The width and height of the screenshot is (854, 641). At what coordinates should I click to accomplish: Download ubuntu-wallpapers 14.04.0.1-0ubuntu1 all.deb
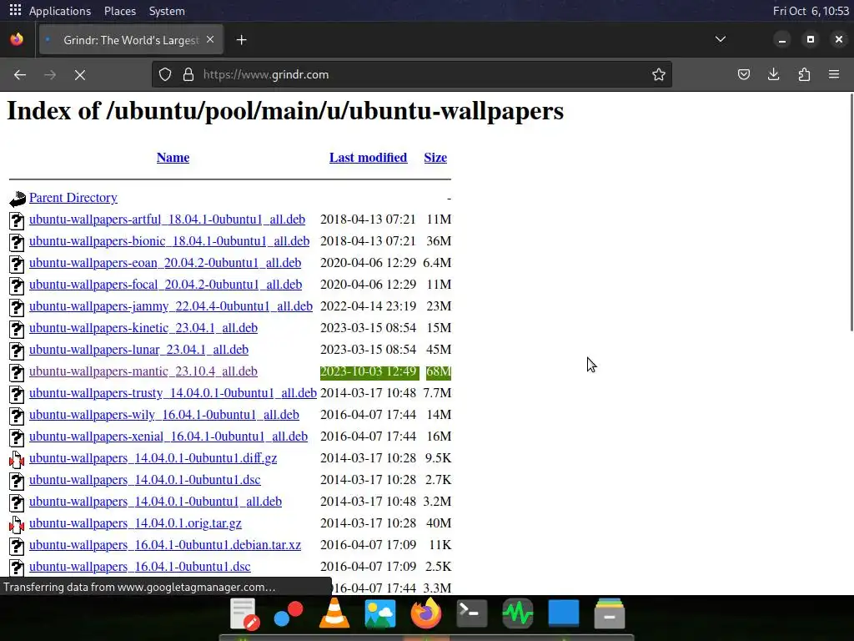pos(155,502)
